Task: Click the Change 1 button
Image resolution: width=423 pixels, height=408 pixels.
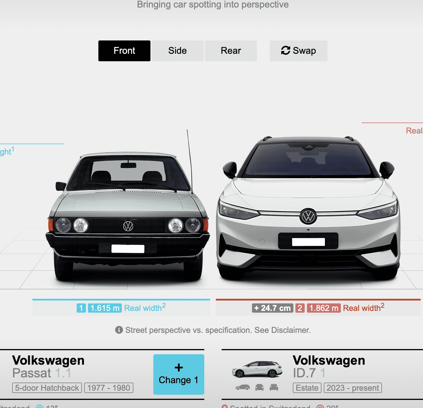Action: tap(179, 374)
